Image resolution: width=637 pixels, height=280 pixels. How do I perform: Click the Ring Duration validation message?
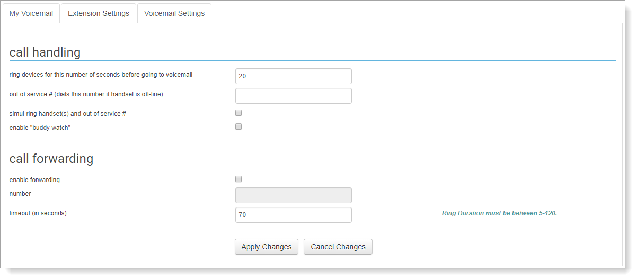click(x=499, y=214)
